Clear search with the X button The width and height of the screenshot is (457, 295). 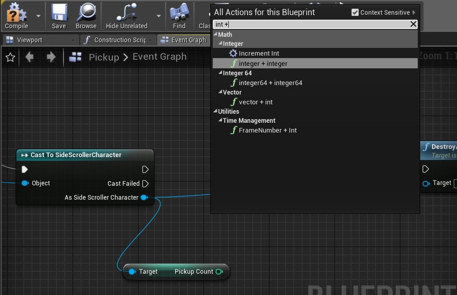[413, 24]
